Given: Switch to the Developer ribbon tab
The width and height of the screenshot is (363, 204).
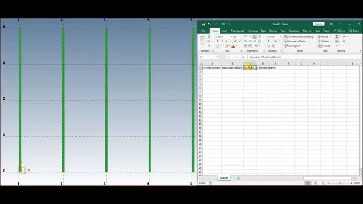Looking at the screenshot, I should [x=294, y=31].
